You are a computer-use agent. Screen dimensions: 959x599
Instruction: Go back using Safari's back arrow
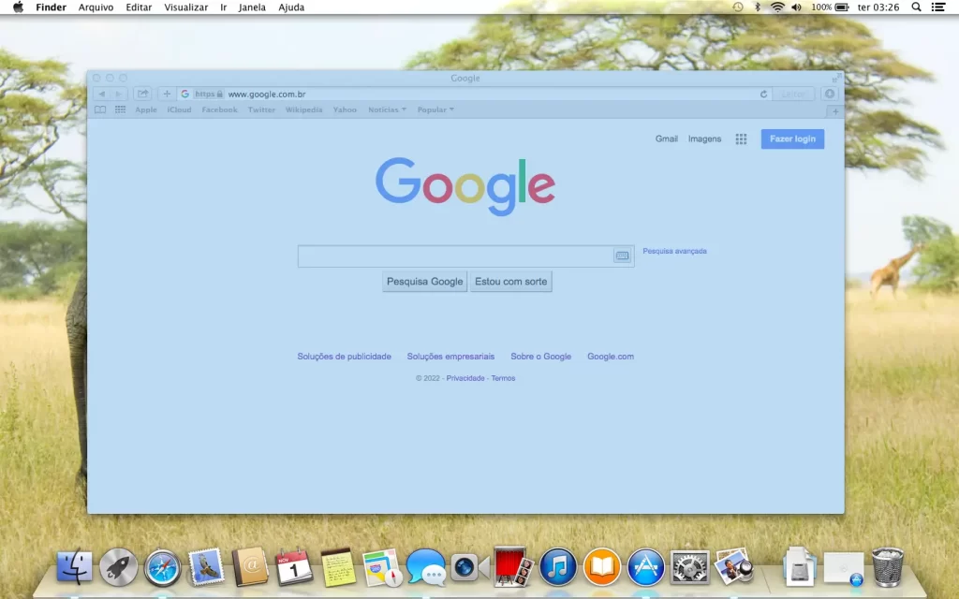pos(101,95)
